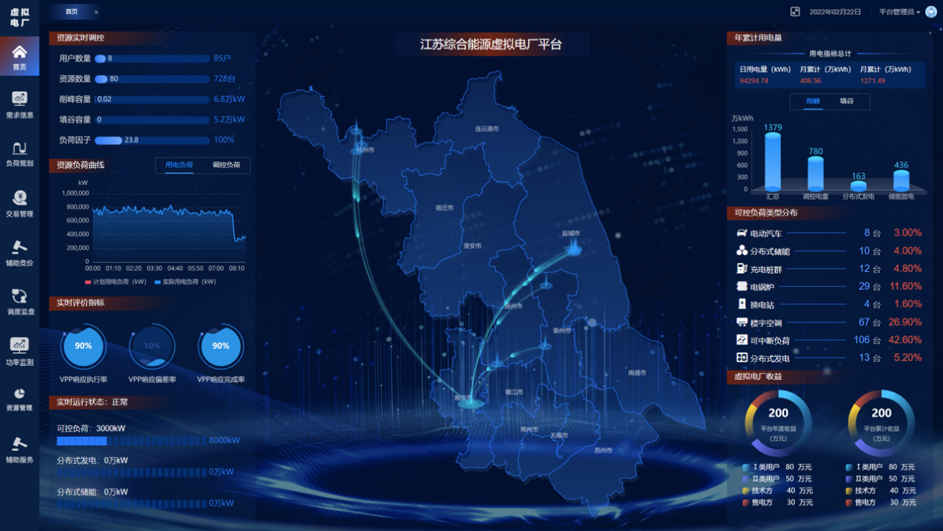This screenshot has width=943, height=531.
Task: Toggle 实际用电负荷 legend series
Action: pos(185,282)
